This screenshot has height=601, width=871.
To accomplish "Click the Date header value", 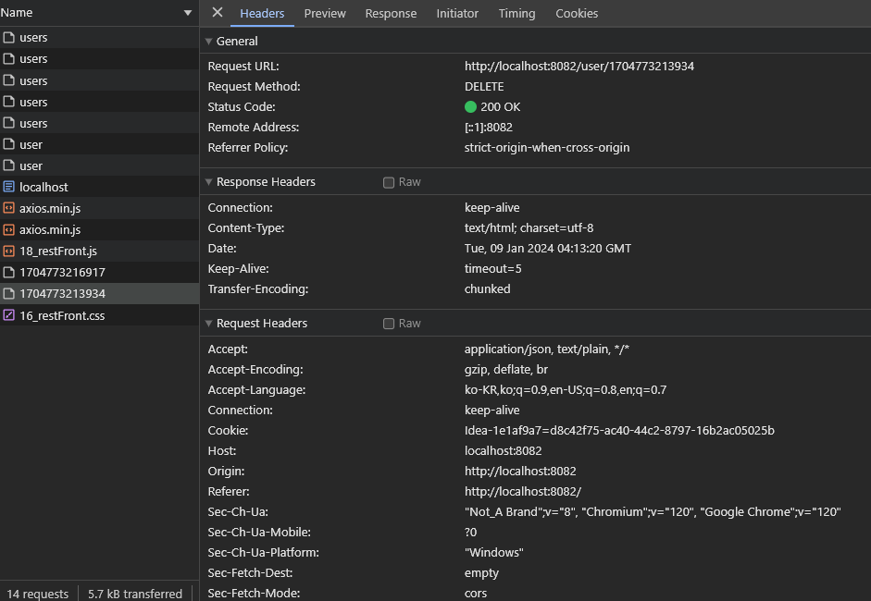I will 548,248.
